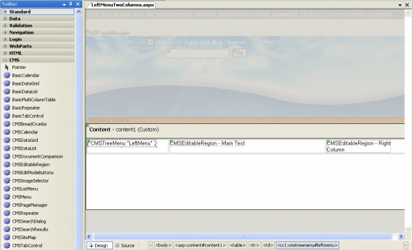Expand the Validation toolbox group
The image size is (413, 250).
5,25
